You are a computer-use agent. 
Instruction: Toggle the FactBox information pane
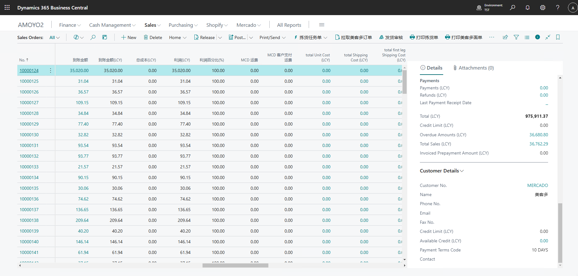point(538,37)
